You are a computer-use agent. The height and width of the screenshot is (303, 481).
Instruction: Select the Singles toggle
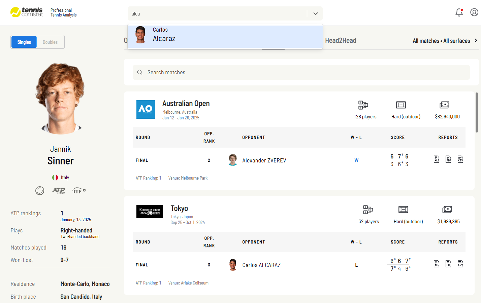(x=24, y=42)
